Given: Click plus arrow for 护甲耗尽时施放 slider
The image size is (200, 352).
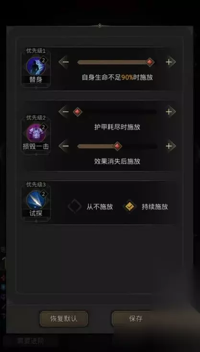Looking at the screenshot, I should tap(170, 111).
